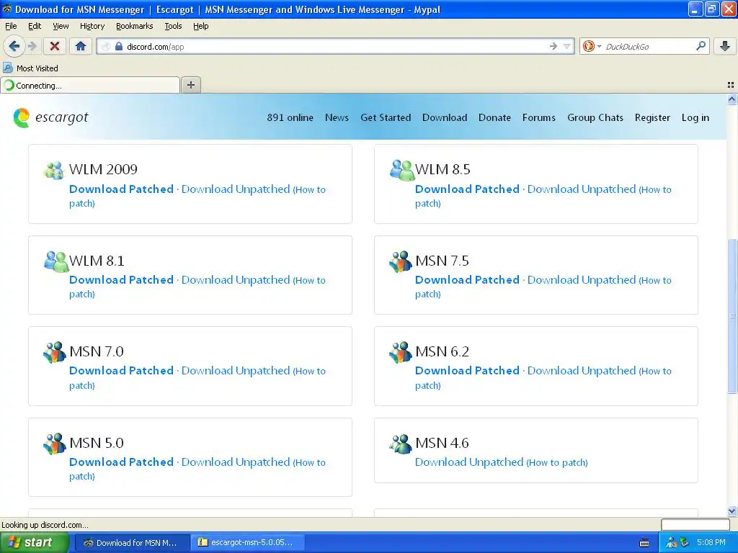Open the Bookmarks menu
Screen dimensions: 738x553
[x=135, y=27]
